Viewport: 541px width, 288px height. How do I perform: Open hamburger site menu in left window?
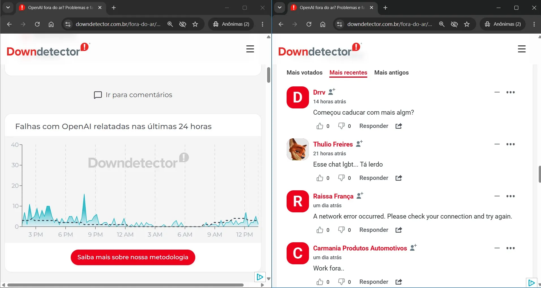(250, 49)
